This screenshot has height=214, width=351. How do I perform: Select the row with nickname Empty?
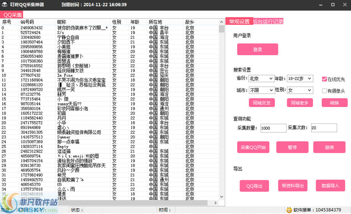tap(110, 147)
